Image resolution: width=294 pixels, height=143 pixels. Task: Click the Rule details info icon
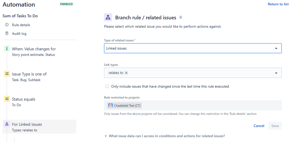(7, 25)
